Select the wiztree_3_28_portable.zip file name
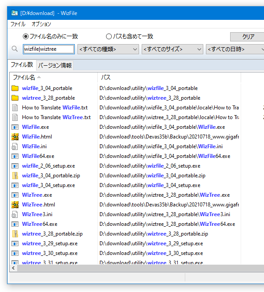The height and width of the screenshot is (292, 264). (52, 234)
